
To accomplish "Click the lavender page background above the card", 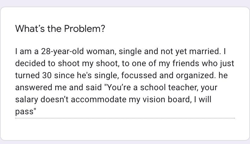I will (125, 3).
